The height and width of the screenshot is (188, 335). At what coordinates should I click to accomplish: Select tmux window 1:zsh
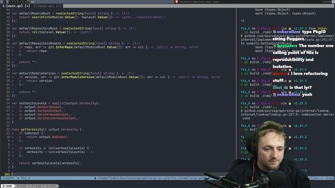(x=7, y=186)
